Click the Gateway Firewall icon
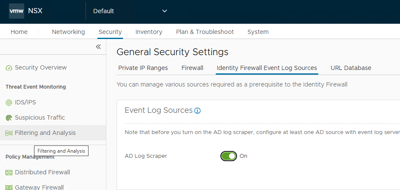The width and height of the screenshot is (400, 190). (9, 187)
